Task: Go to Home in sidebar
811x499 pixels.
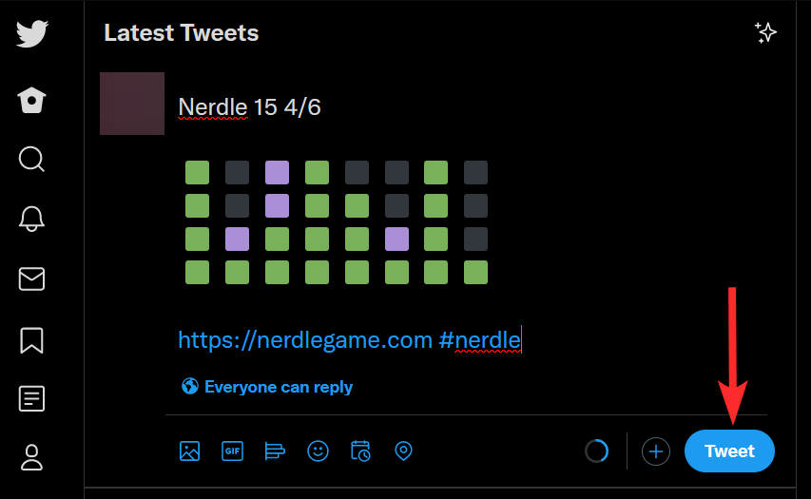Action: tap(31, 100)
